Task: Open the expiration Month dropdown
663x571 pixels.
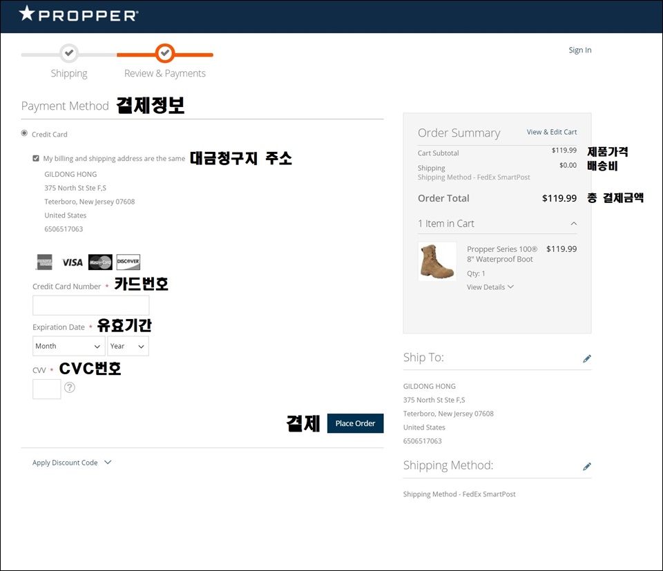Action: click(68, 346)
